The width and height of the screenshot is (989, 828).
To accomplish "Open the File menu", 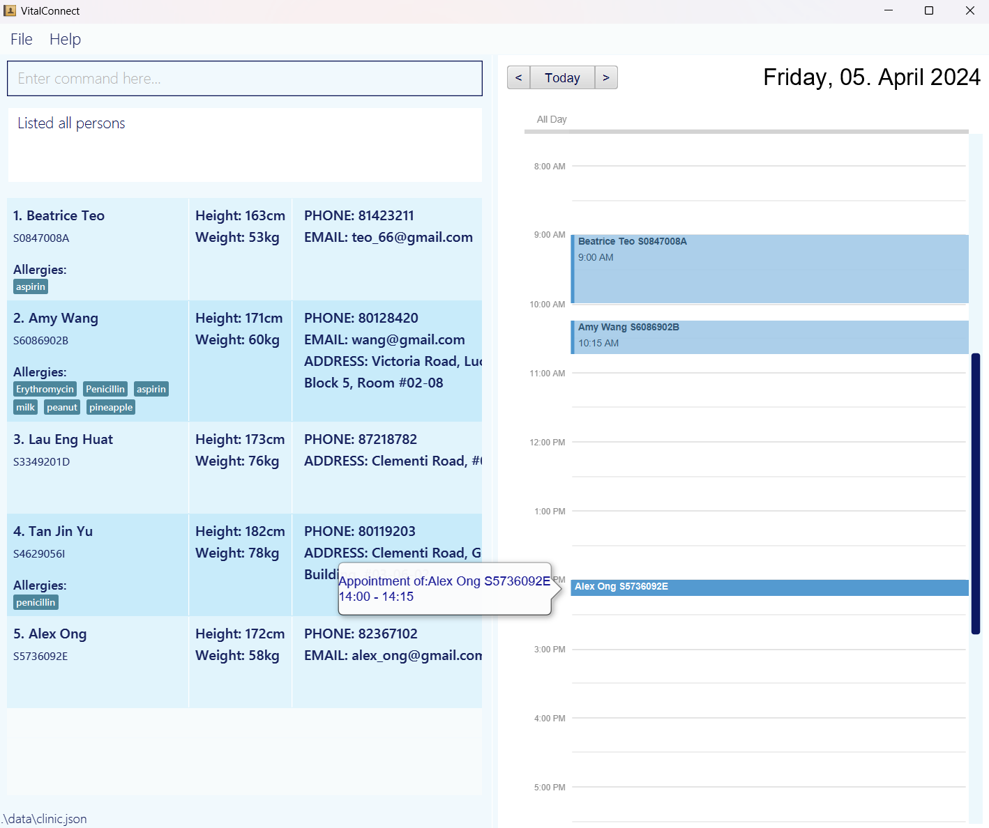I will [x=22, y=39].
